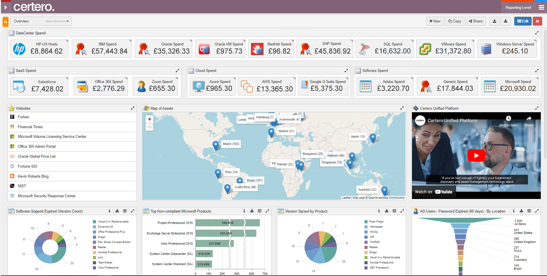547x276 pixels.
Task: Play the Certero Unified Platform video
Action: (476, 155)
